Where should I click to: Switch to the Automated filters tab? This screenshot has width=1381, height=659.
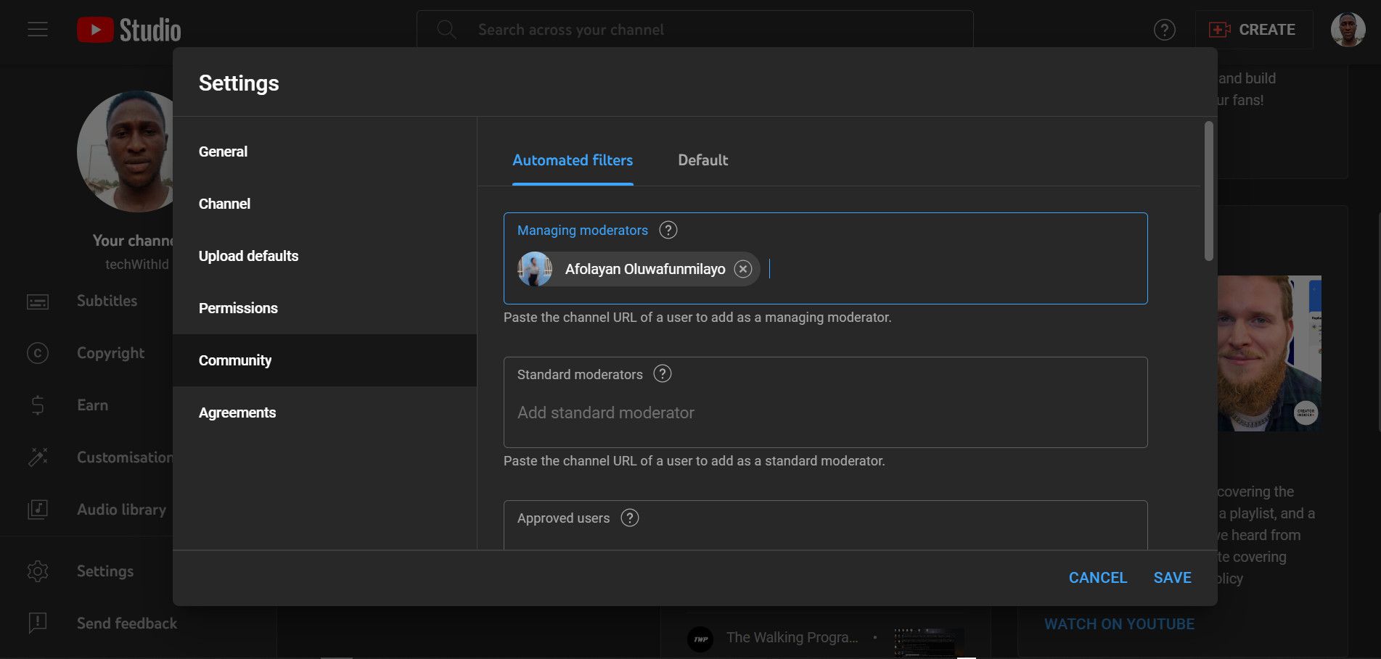pos(573,160)
